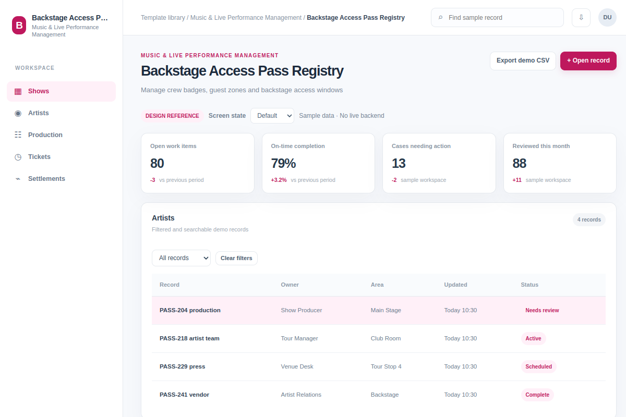Select the PASS-241 vendor record
Screen dimensions: 626x417
click(x=379, y=395)
